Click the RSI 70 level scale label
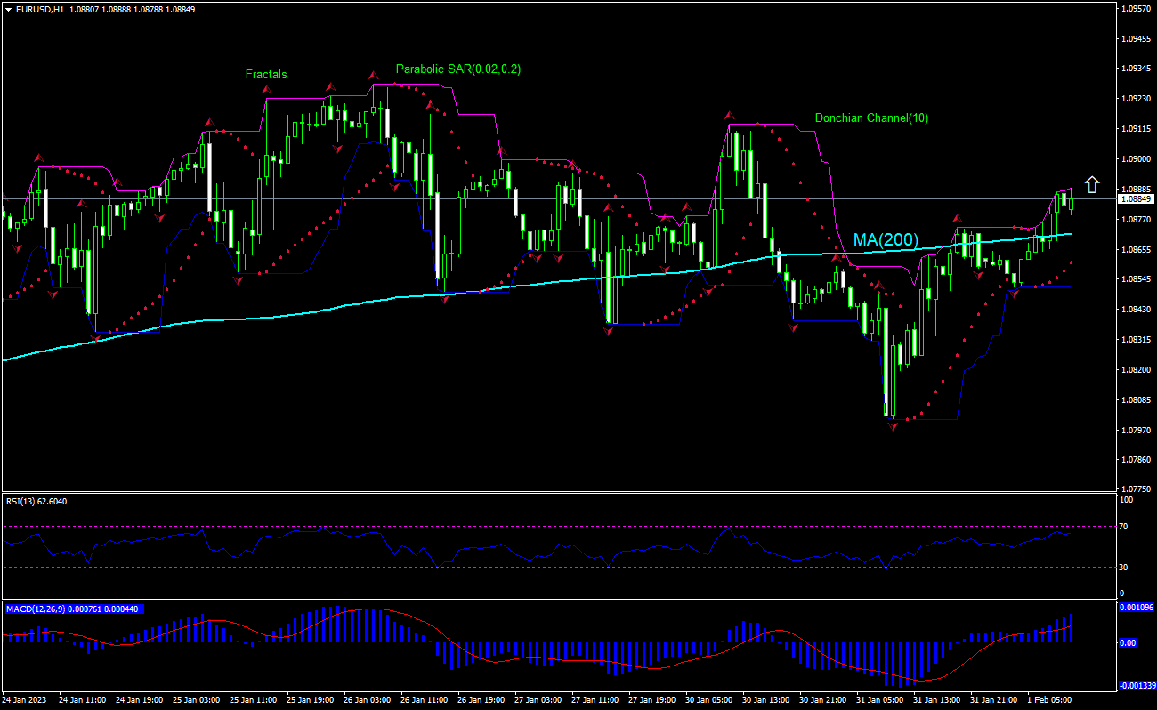 pos(1123,527)
